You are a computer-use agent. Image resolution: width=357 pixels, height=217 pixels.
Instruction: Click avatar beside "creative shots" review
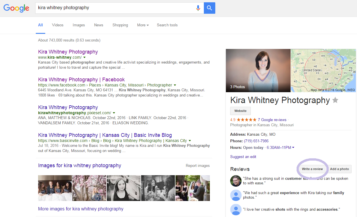point(236,210)
